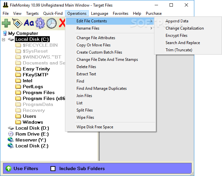Screen dimensions: 222x176
Task: Collapse the Local Disk (C:) tree node
Action: [4, 39]
